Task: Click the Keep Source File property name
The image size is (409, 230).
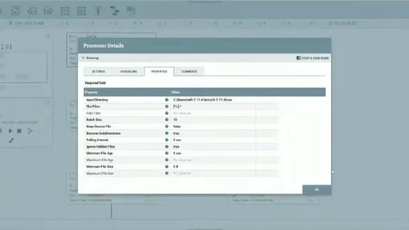Action: (98, 126)
